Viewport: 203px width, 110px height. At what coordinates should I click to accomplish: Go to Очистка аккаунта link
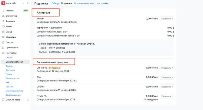pyautogui.click(x=14, y=91)
